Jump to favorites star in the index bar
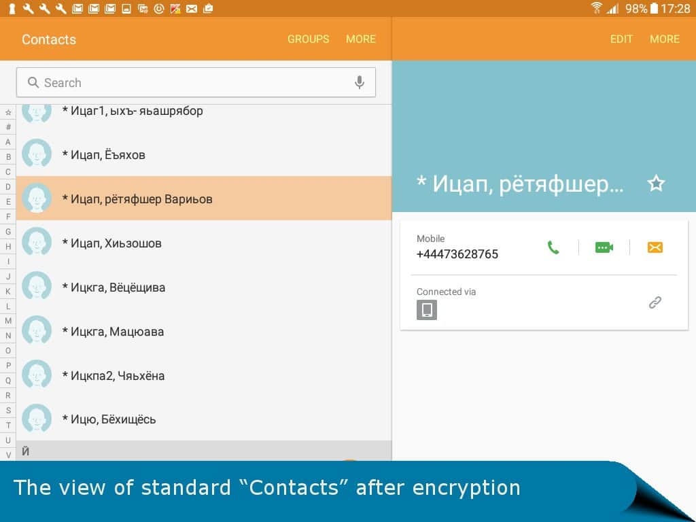The image size is (696, 522). (8, 112)
